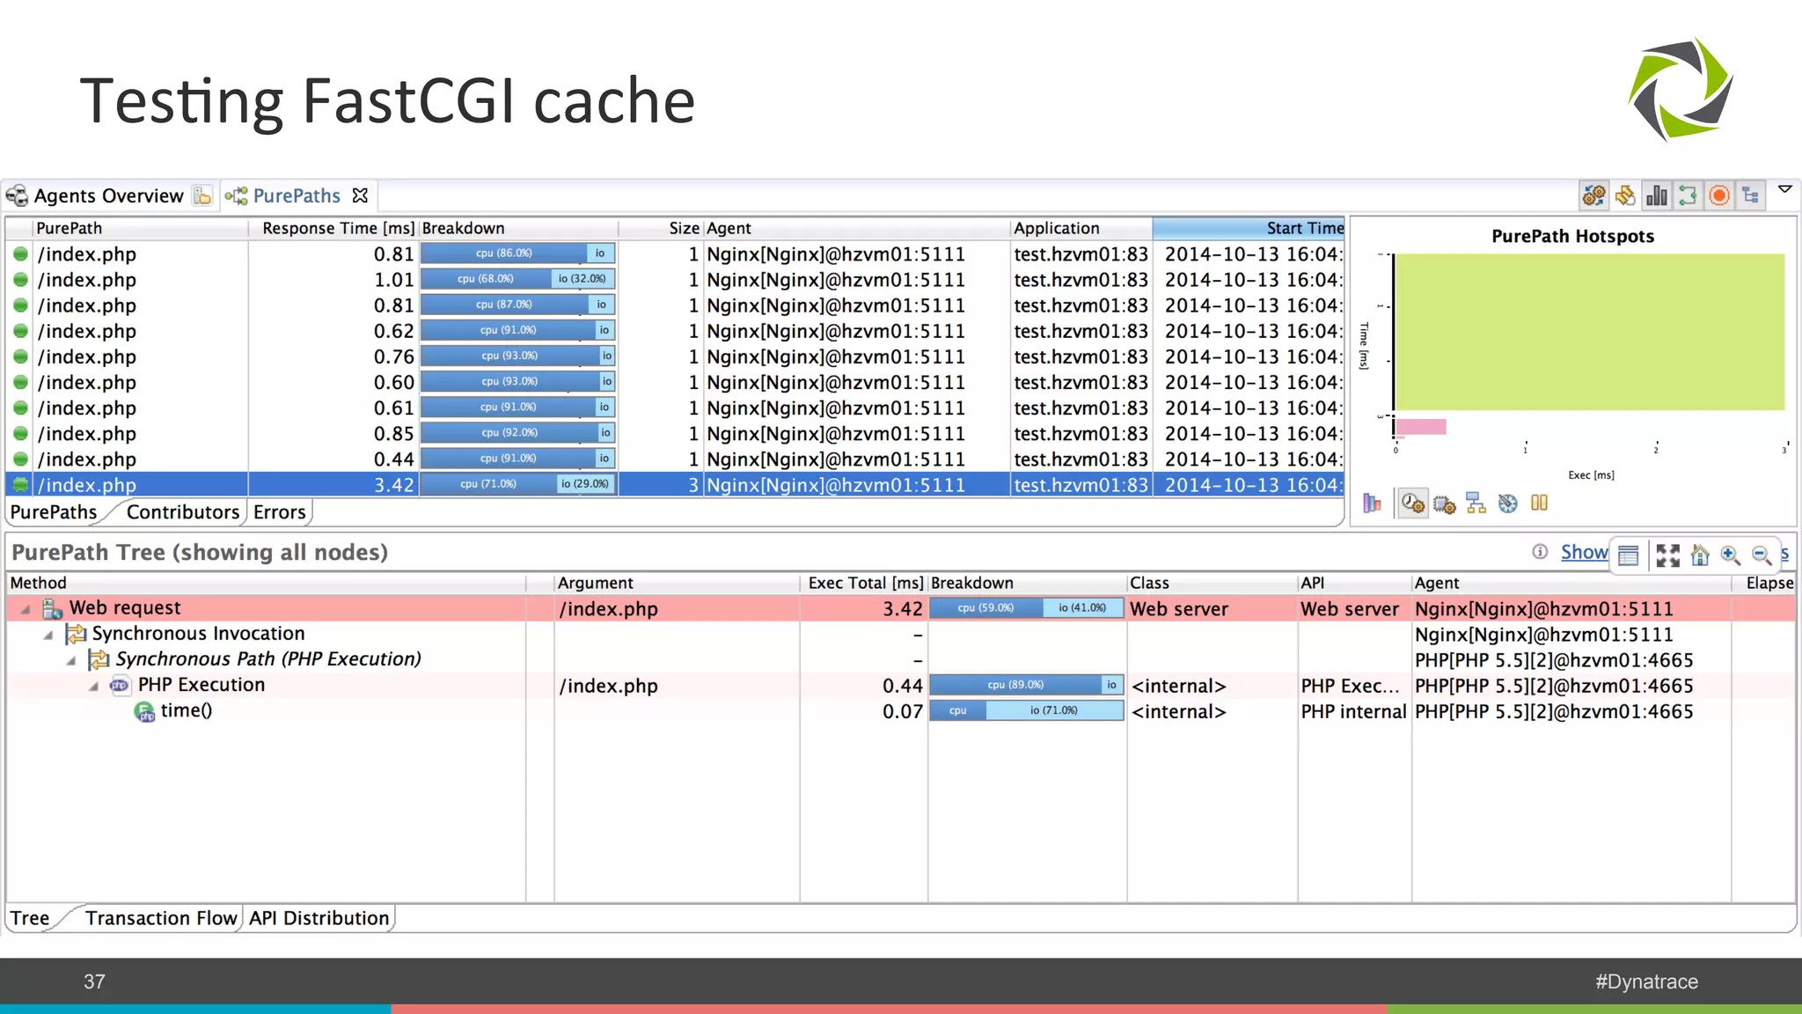Click the home reset view icon

[1700, 555]
